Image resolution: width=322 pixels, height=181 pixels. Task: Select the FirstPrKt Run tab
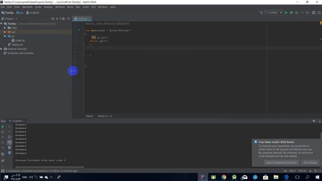(x=17, y=121)
